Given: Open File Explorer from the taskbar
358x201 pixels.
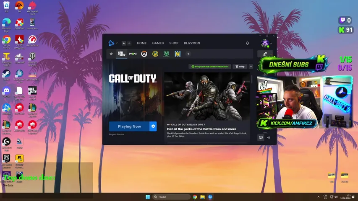Looking at the screenshot, I should point(203,197).
